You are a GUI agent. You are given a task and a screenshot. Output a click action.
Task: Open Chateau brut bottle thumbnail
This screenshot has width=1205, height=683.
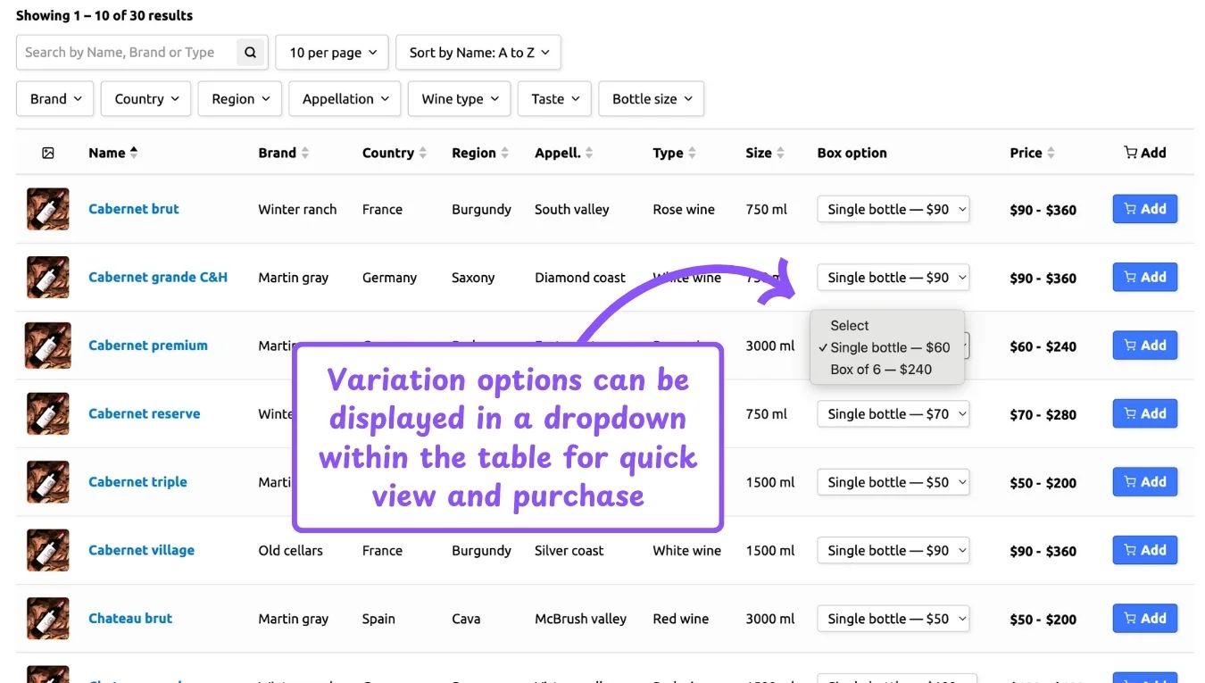(48, 619)
